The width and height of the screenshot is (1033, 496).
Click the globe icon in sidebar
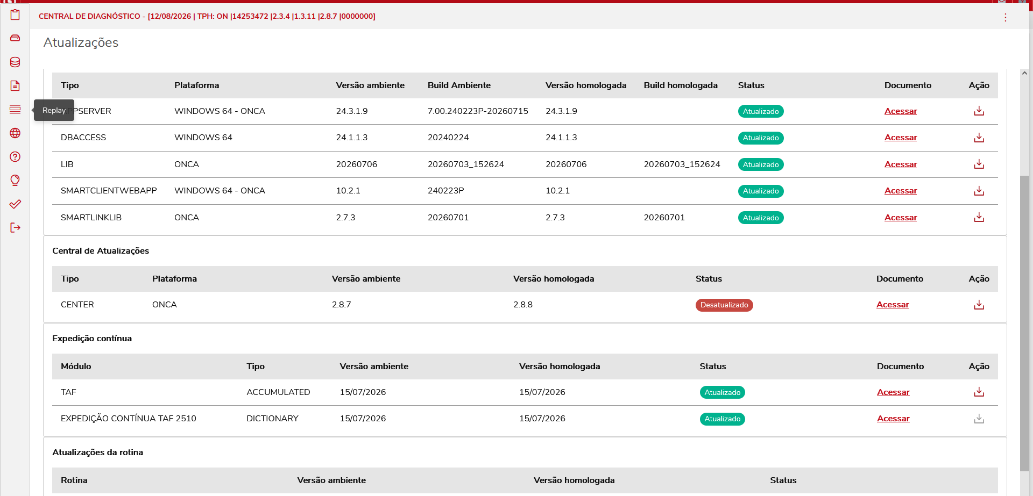(15, 133)
